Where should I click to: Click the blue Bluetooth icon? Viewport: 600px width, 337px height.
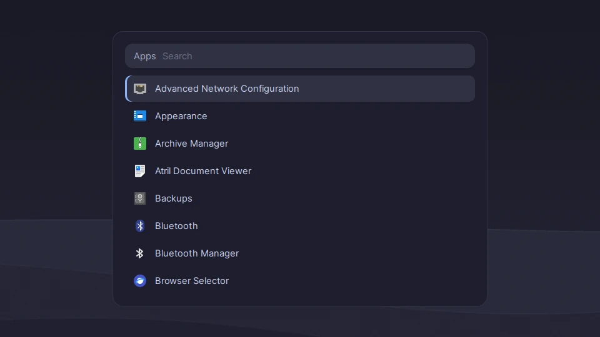139,226
